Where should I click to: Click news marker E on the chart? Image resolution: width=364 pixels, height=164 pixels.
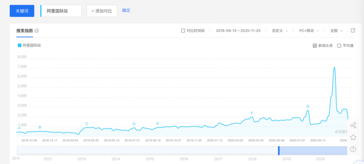(x=158, y=124)
